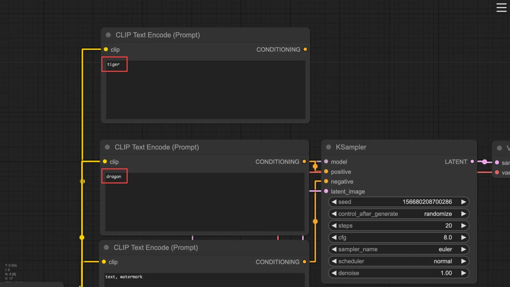Decrease denoise with its left arrow
Screen dimensions: 510x287
[x=334, y=273]
